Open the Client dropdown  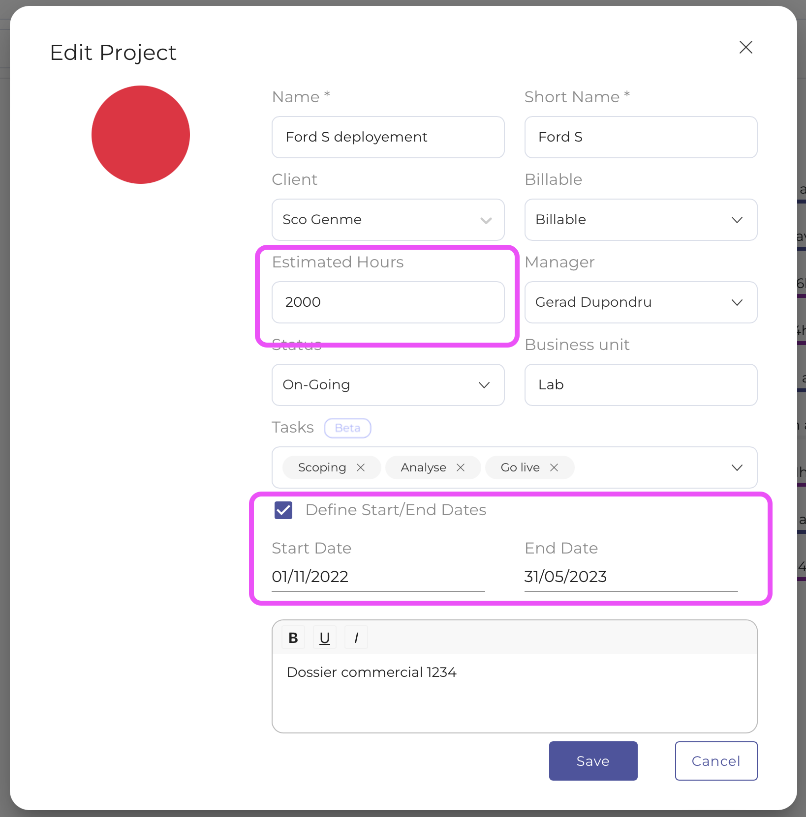click(486, 220)
